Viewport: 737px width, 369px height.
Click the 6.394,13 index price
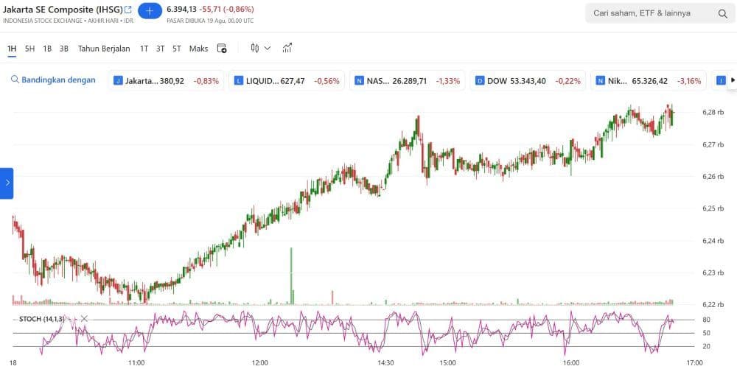coord(181,9)
